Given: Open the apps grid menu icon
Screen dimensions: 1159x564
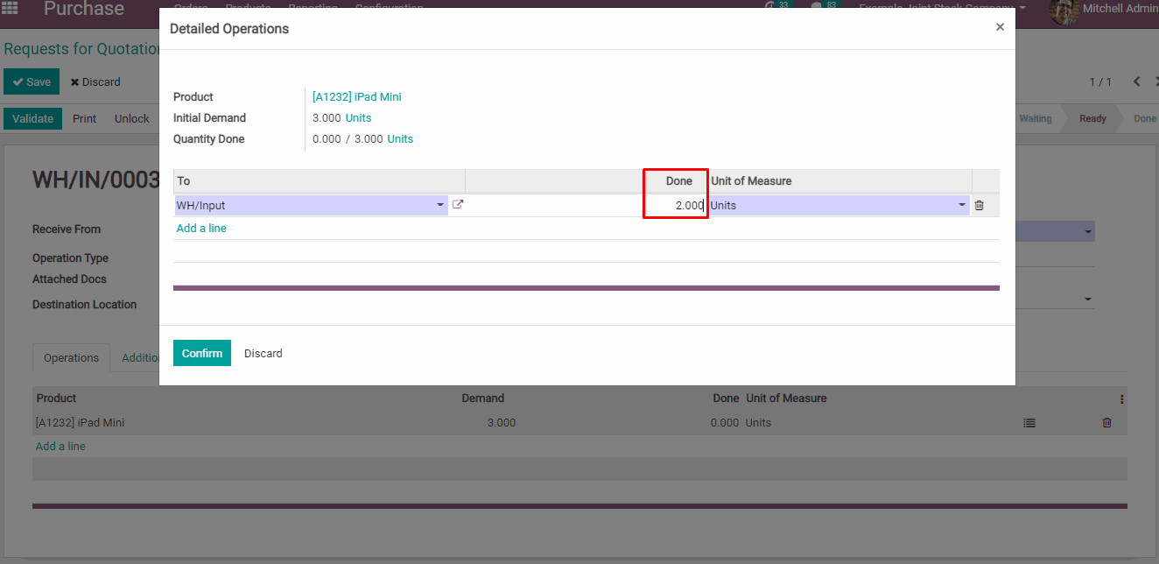Looking at the screenshot, I should coord(11,9).
